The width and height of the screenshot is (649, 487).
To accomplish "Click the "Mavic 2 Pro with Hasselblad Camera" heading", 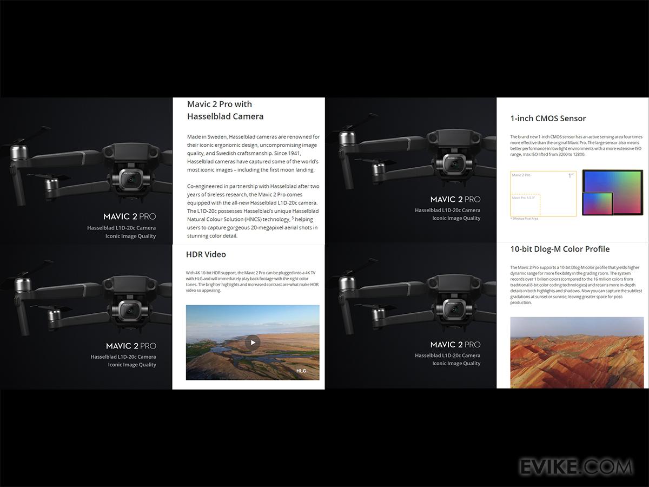I will click(x=225, y=110).
